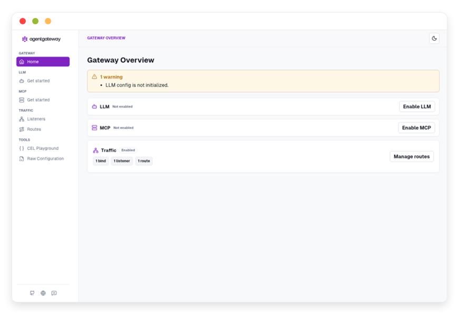
Task: Click the server icon beside MCP Get started
Action: 22,100
